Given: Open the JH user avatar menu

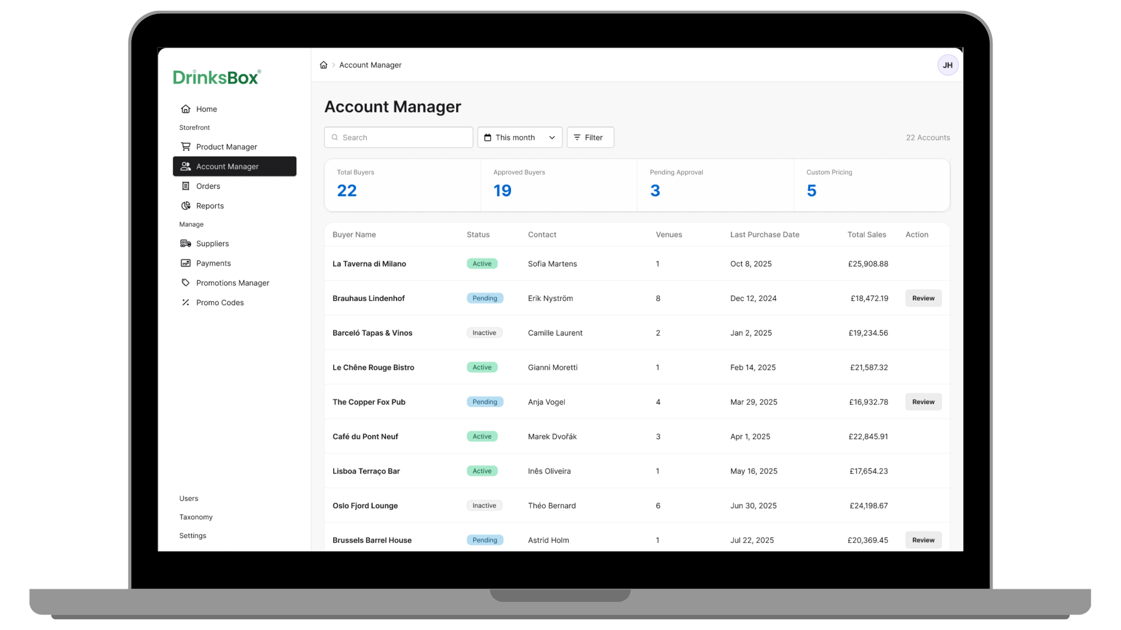Looking at the screenshot, I should [947, 65].
